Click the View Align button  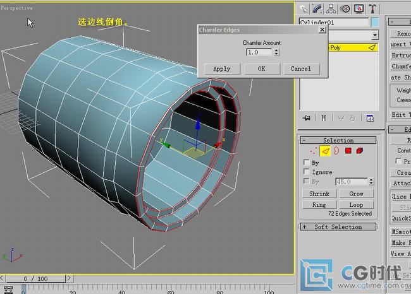(x=401, y=254)
